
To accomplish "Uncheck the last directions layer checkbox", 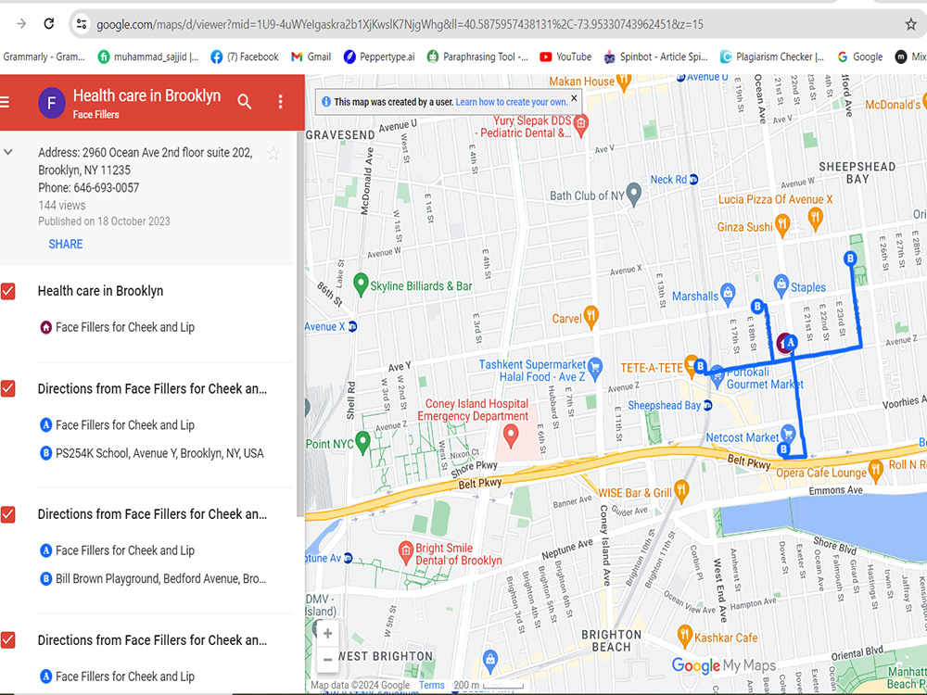I will pos(8,640).
